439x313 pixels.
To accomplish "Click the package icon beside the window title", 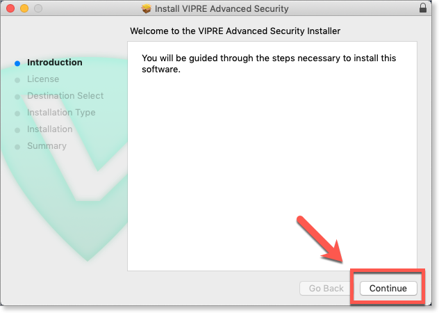I will [146, 9].
